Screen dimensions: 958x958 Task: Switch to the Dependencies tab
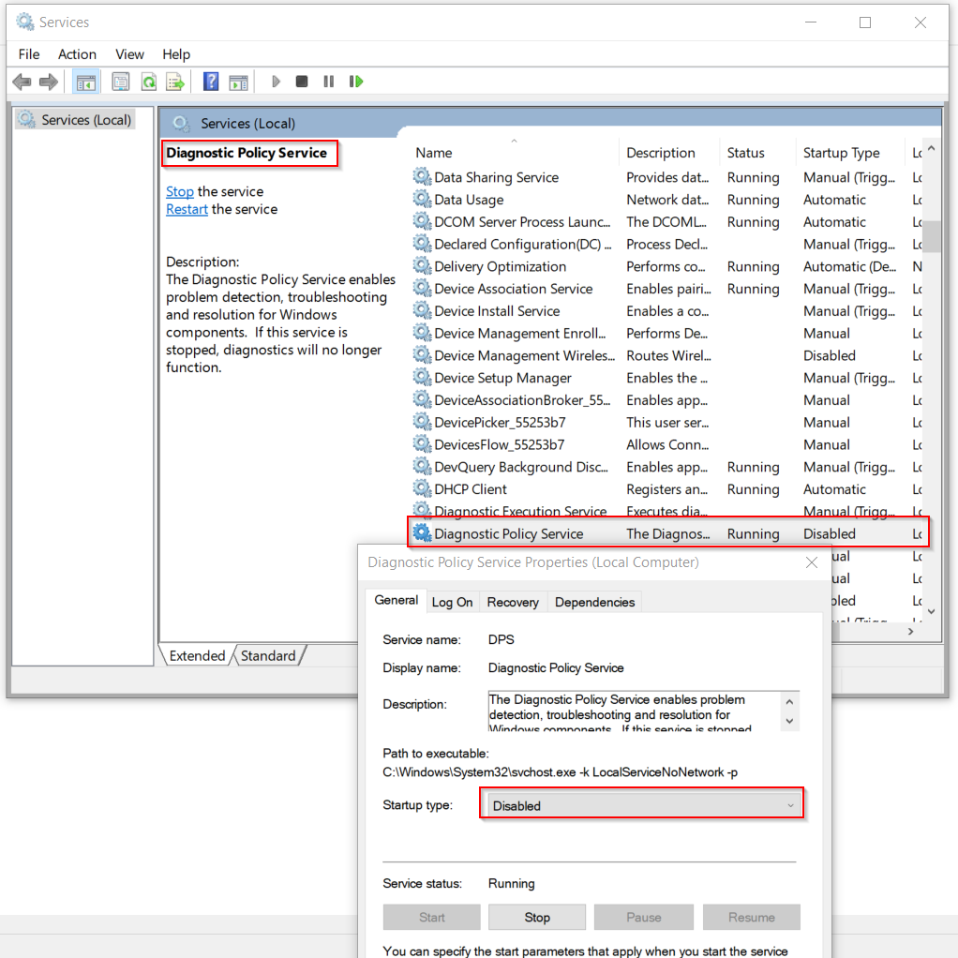[594, 602]
